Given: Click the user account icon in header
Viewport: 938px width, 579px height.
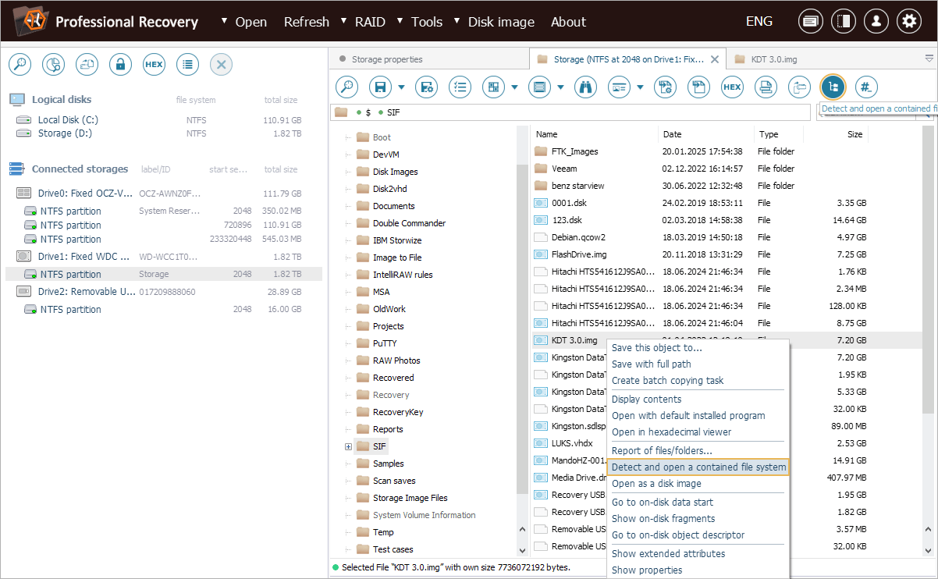Looking at the screenshot, I should coord(876,22).
